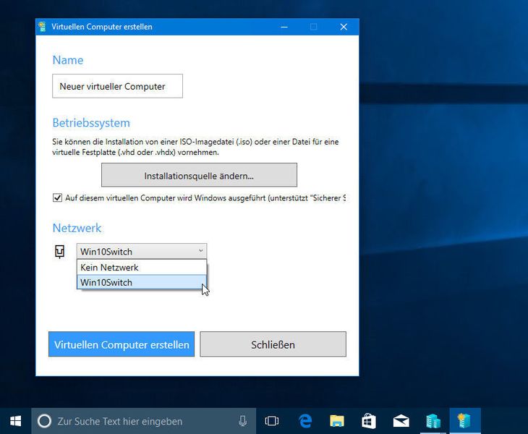This screenshot has width=528, height=434.
Task: Open the Start menu
Action: coord(15,421)
